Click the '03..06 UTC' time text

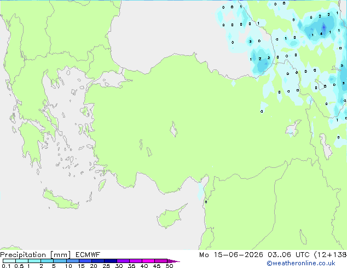[x=288, y=255]
